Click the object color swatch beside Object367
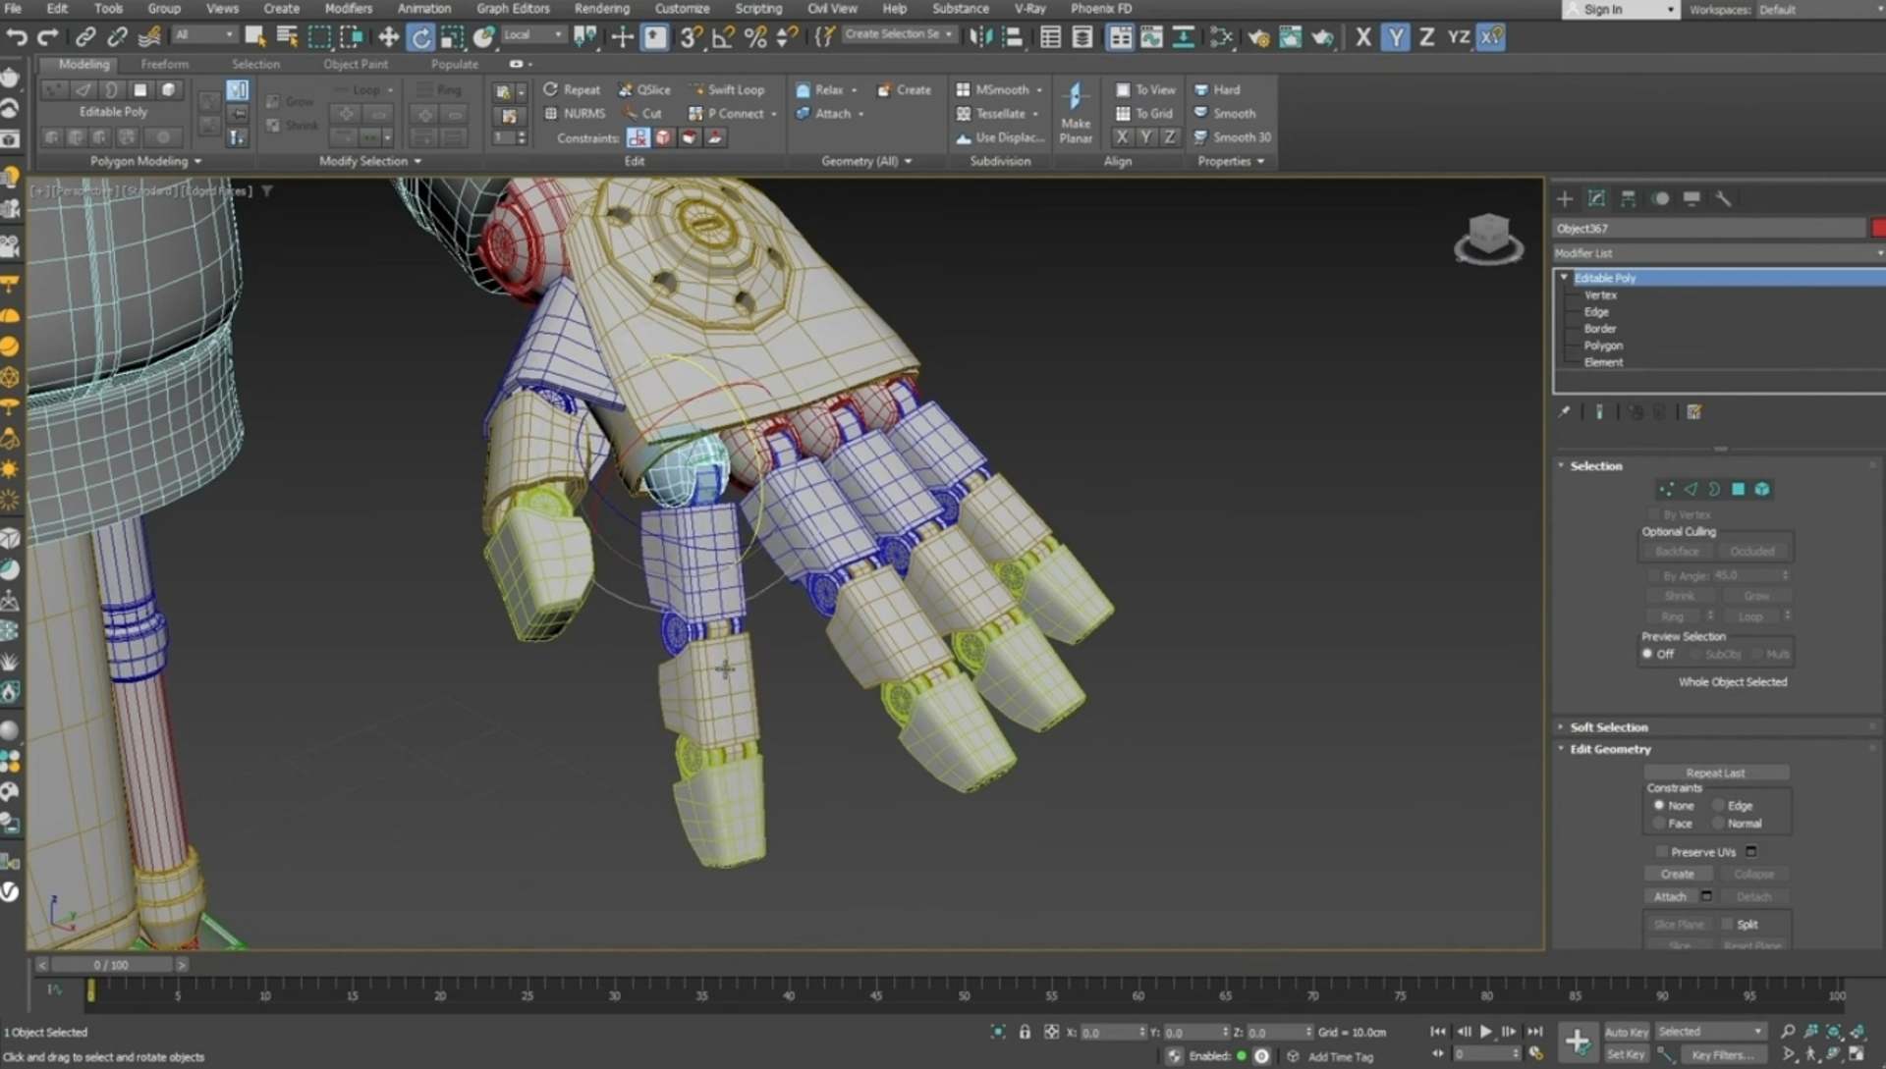This screenshot has height=1069, width=1886. coord(1877,227)
